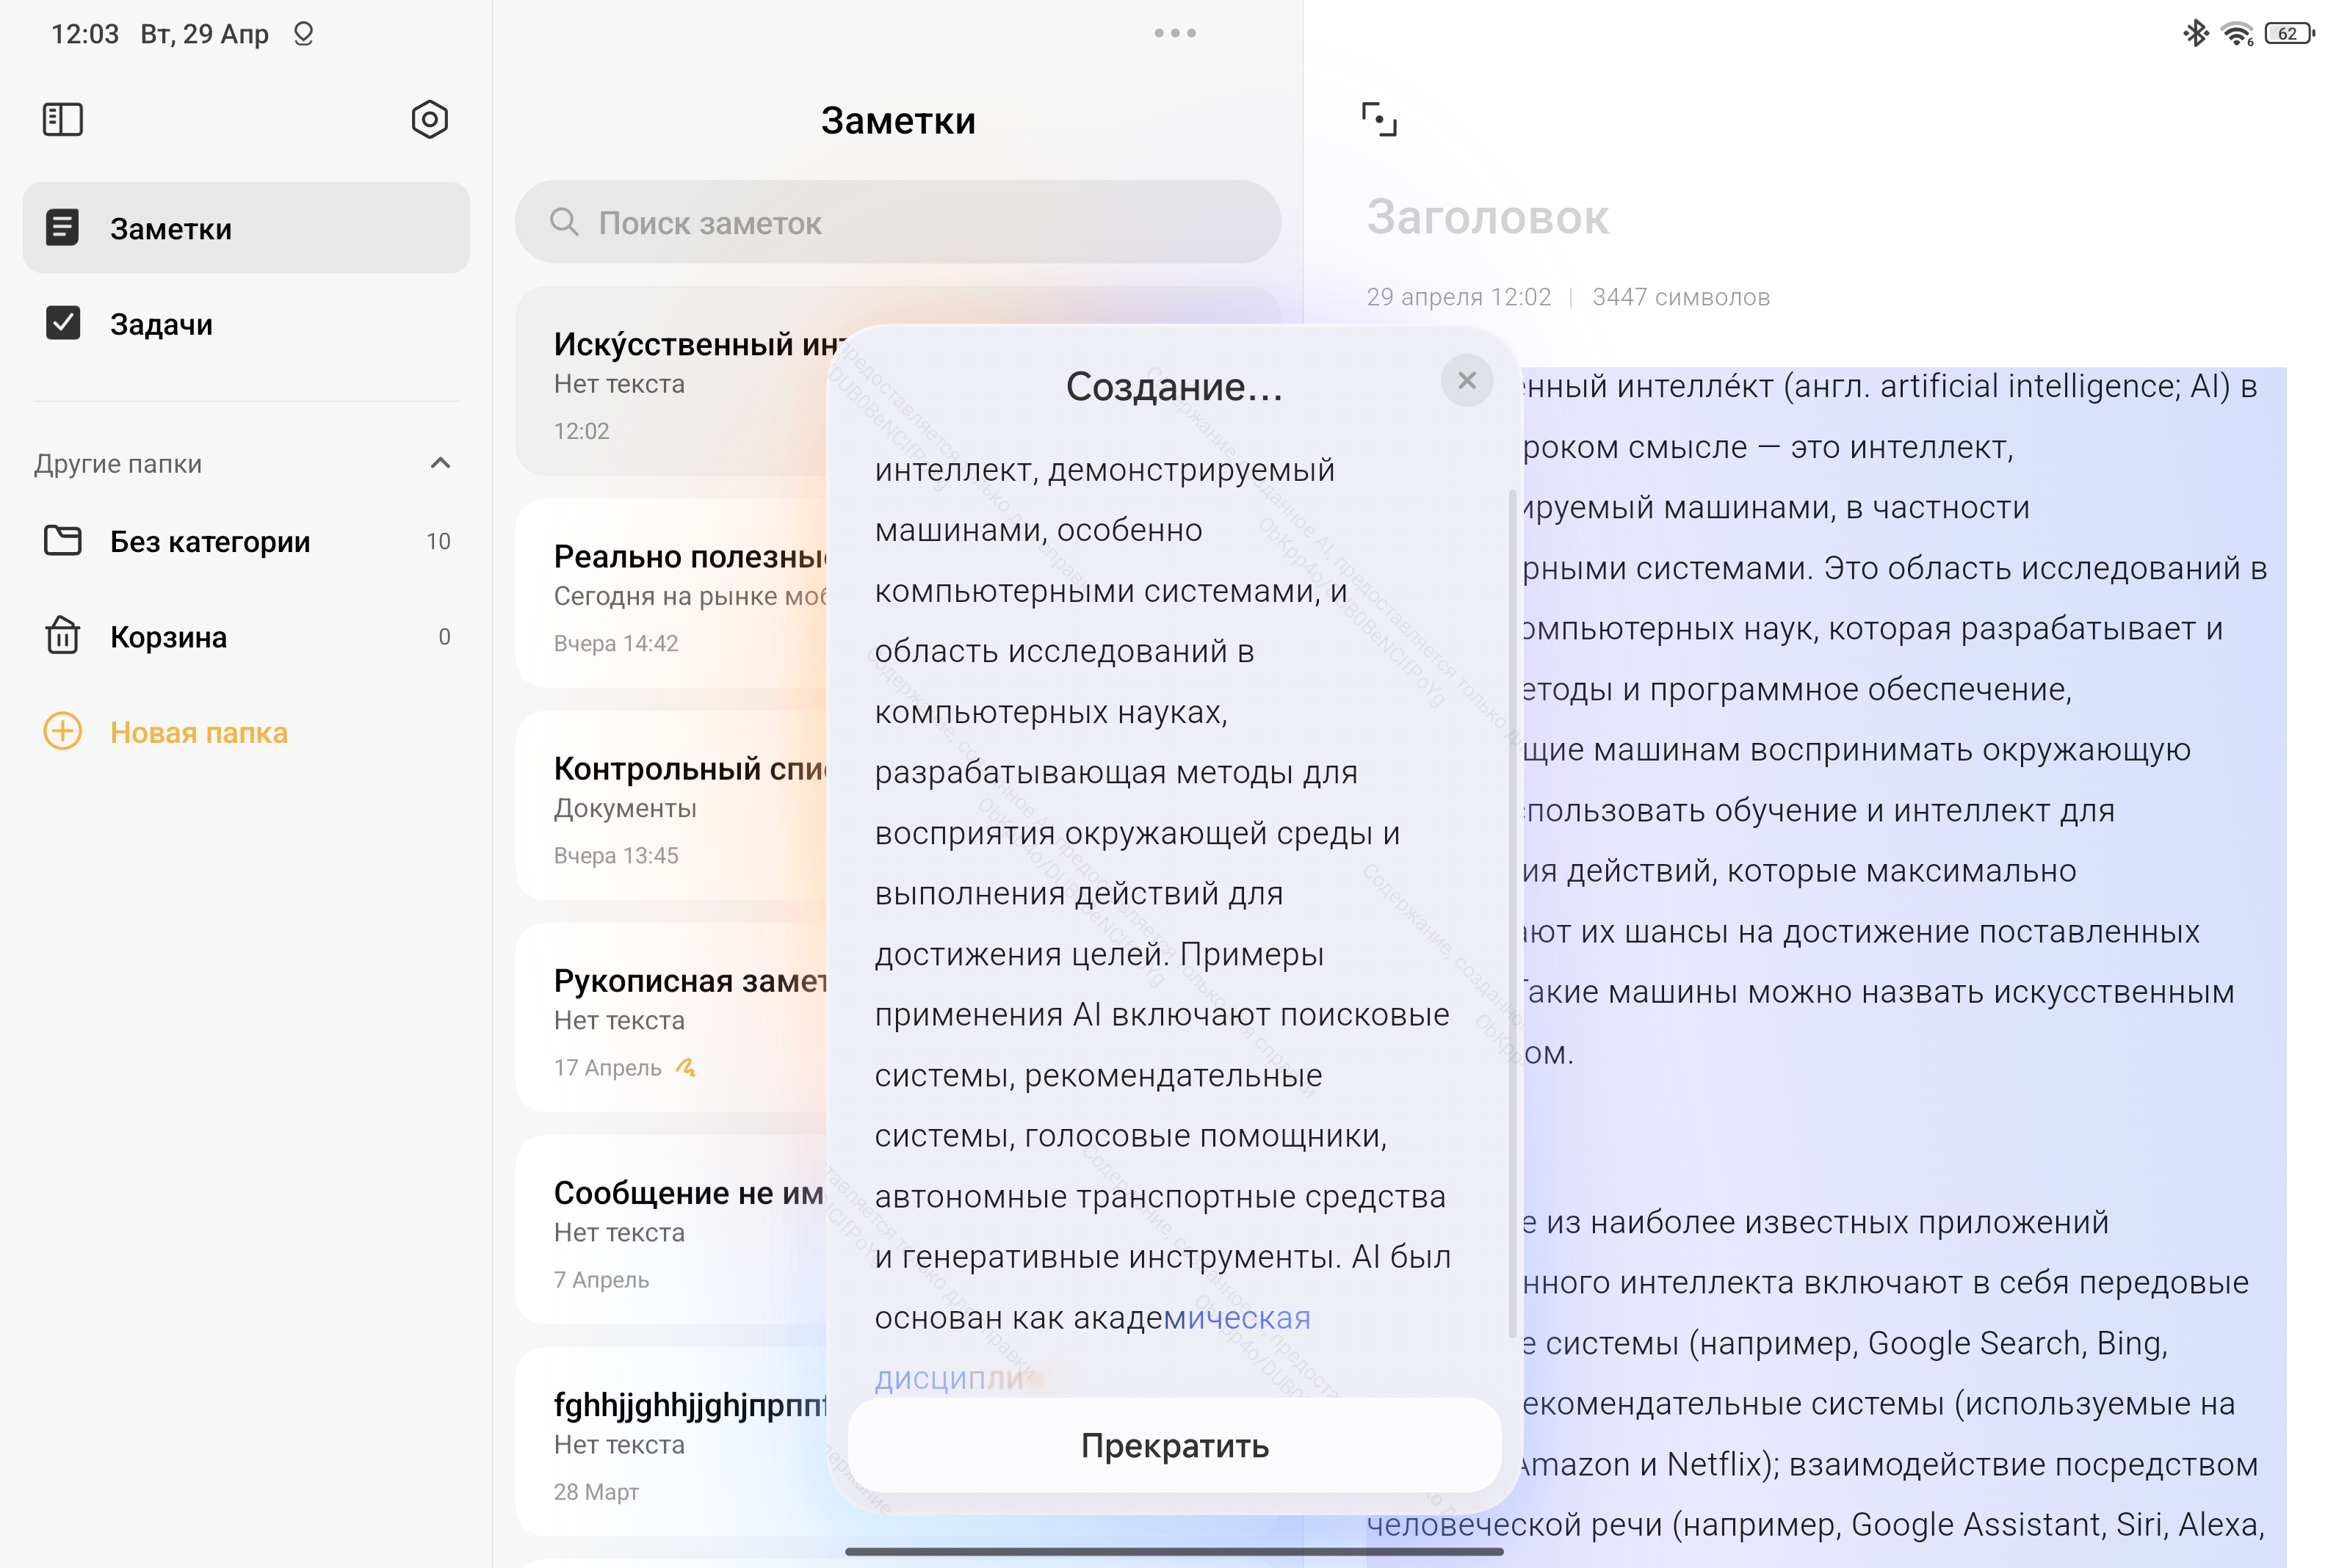This screenshot has height=1568, width=2350.
Task: Click the plus icon for Новая папка
Action: tap(62, 731)
